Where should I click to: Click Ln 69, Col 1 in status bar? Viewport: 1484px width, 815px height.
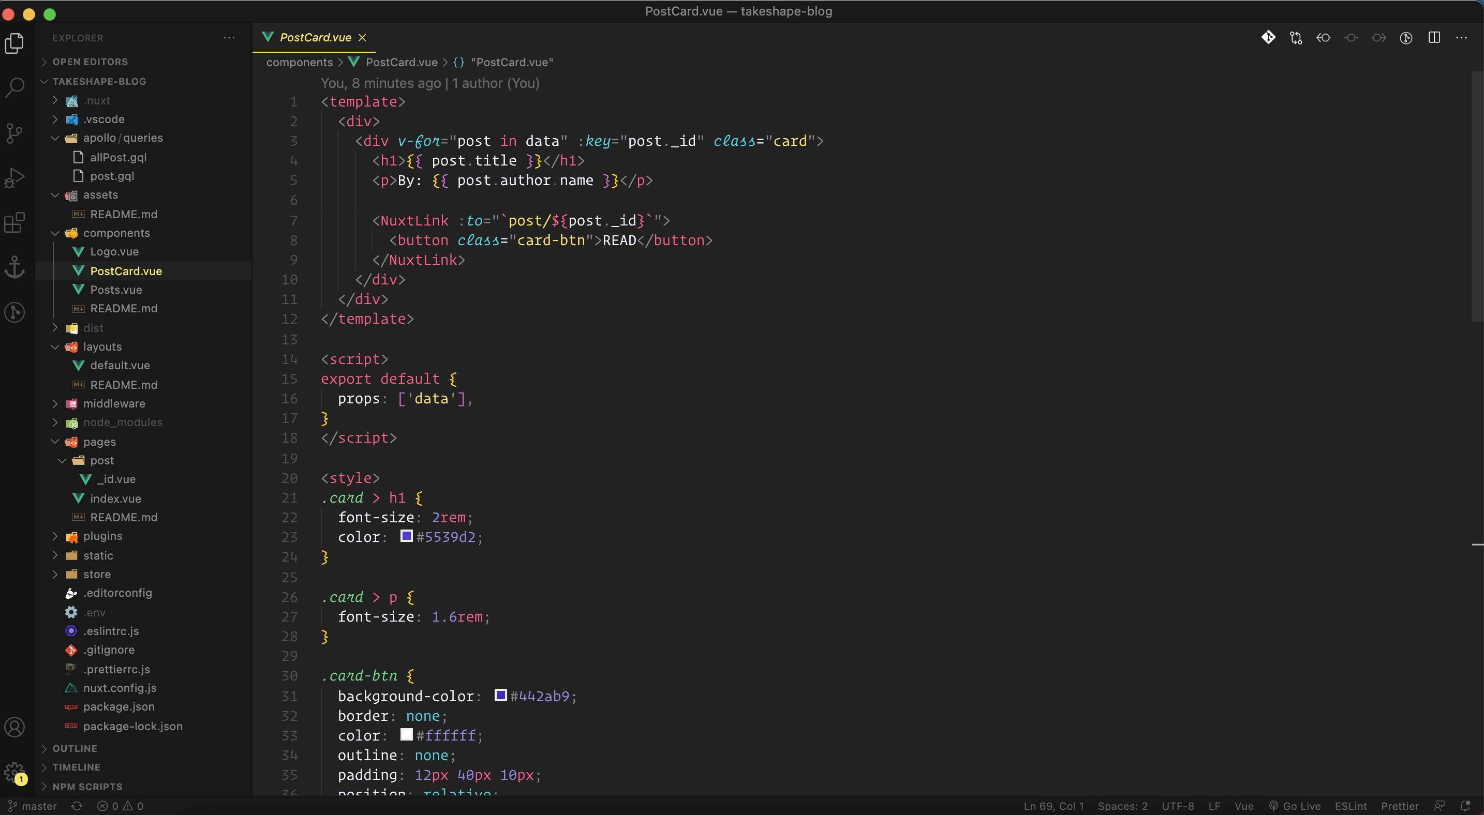pos(1053,806)
